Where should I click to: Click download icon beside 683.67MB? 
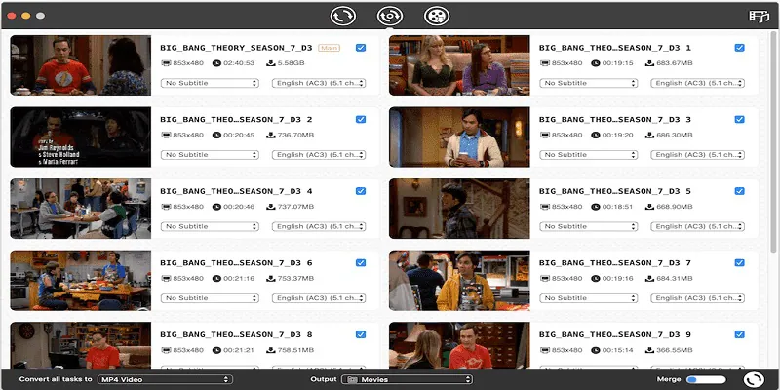point(649,63)
